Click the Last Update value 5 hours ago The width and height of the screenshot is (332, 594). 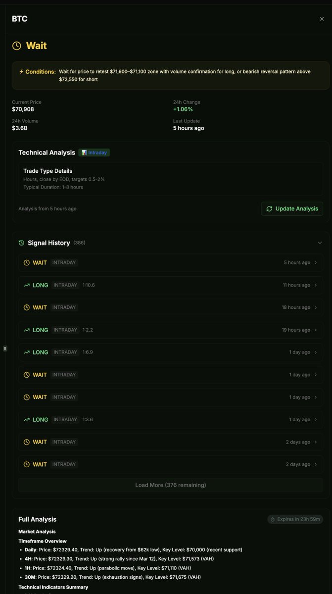(x=189, y=128)
